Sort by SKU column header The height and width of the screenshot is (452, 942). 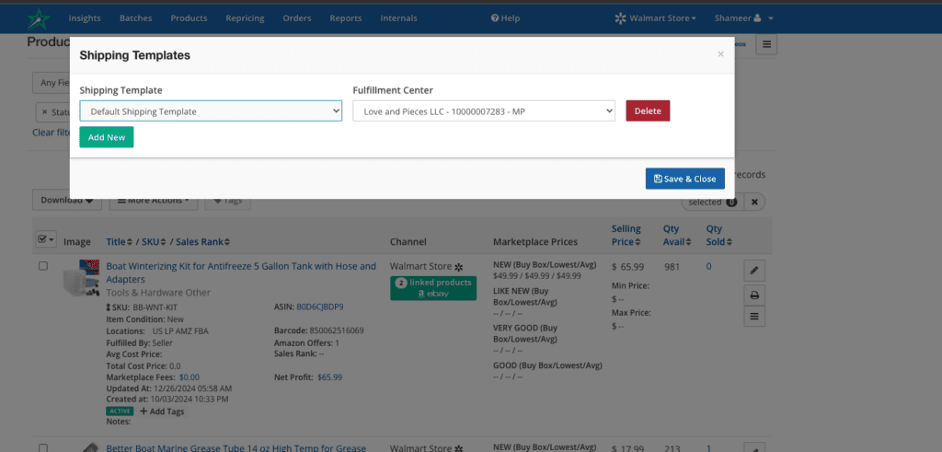pyautogui.click(x=154, y=241)
